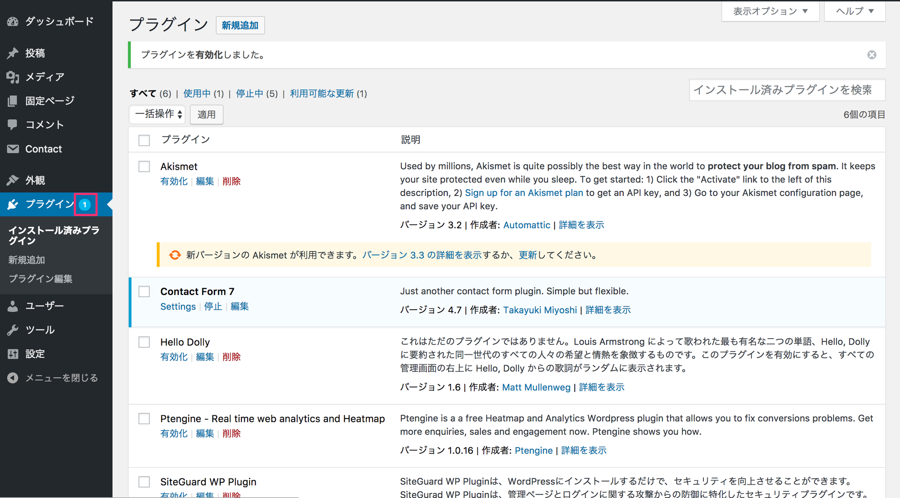Click the media icon next to メディア
The height and width of the screenshot is (498, 900).
tap(13, 77)
